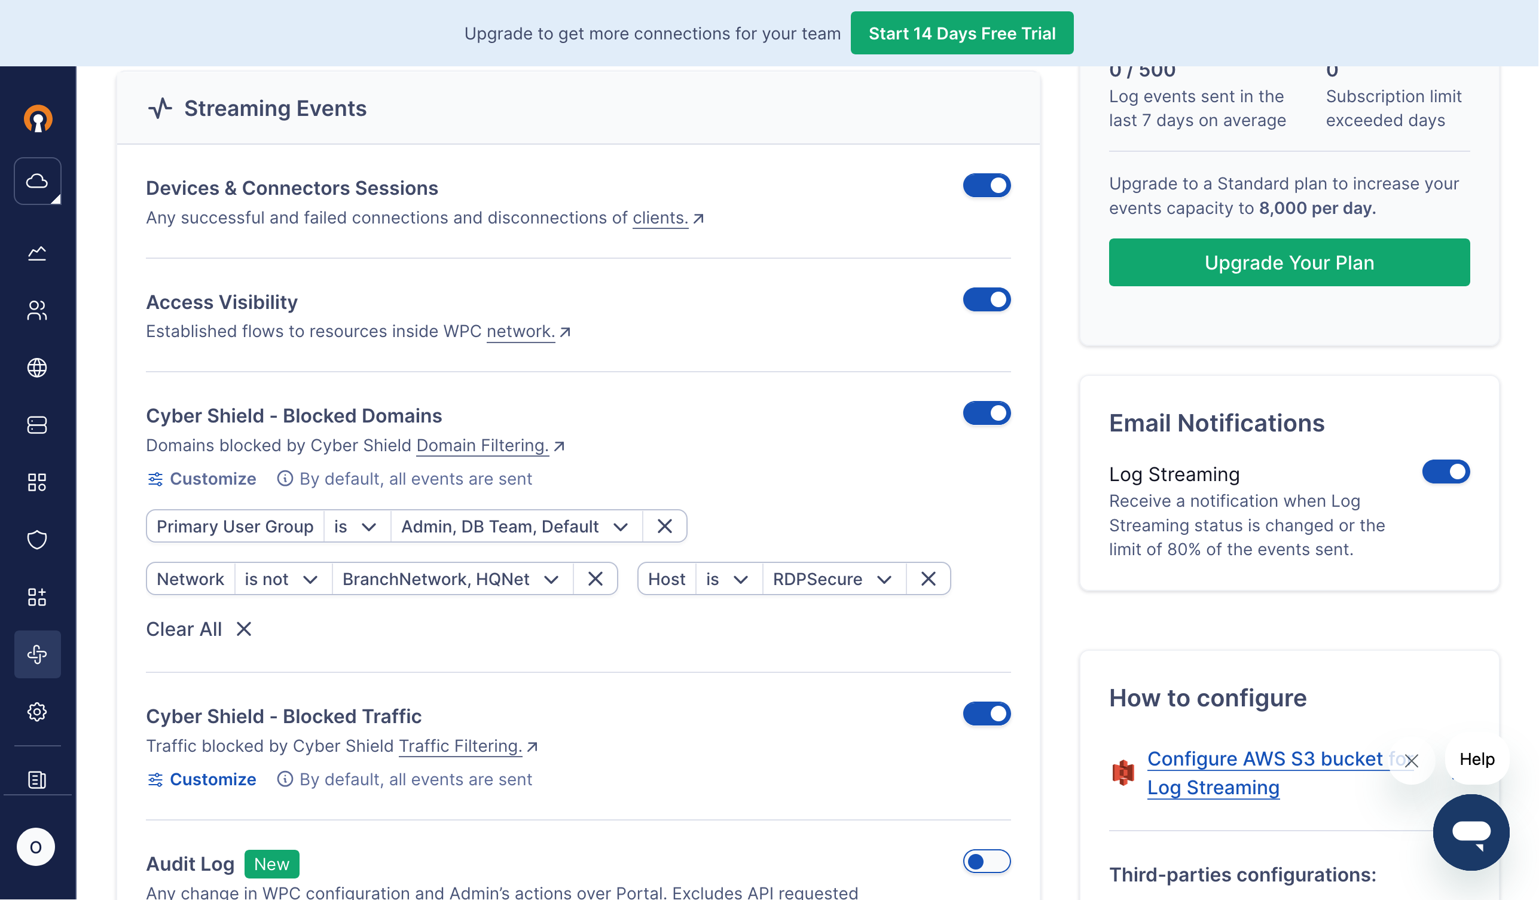Screen dimensions: 1539x900
Task: Toggle Log Streaming email notifications off
Action: point(1446,472)
